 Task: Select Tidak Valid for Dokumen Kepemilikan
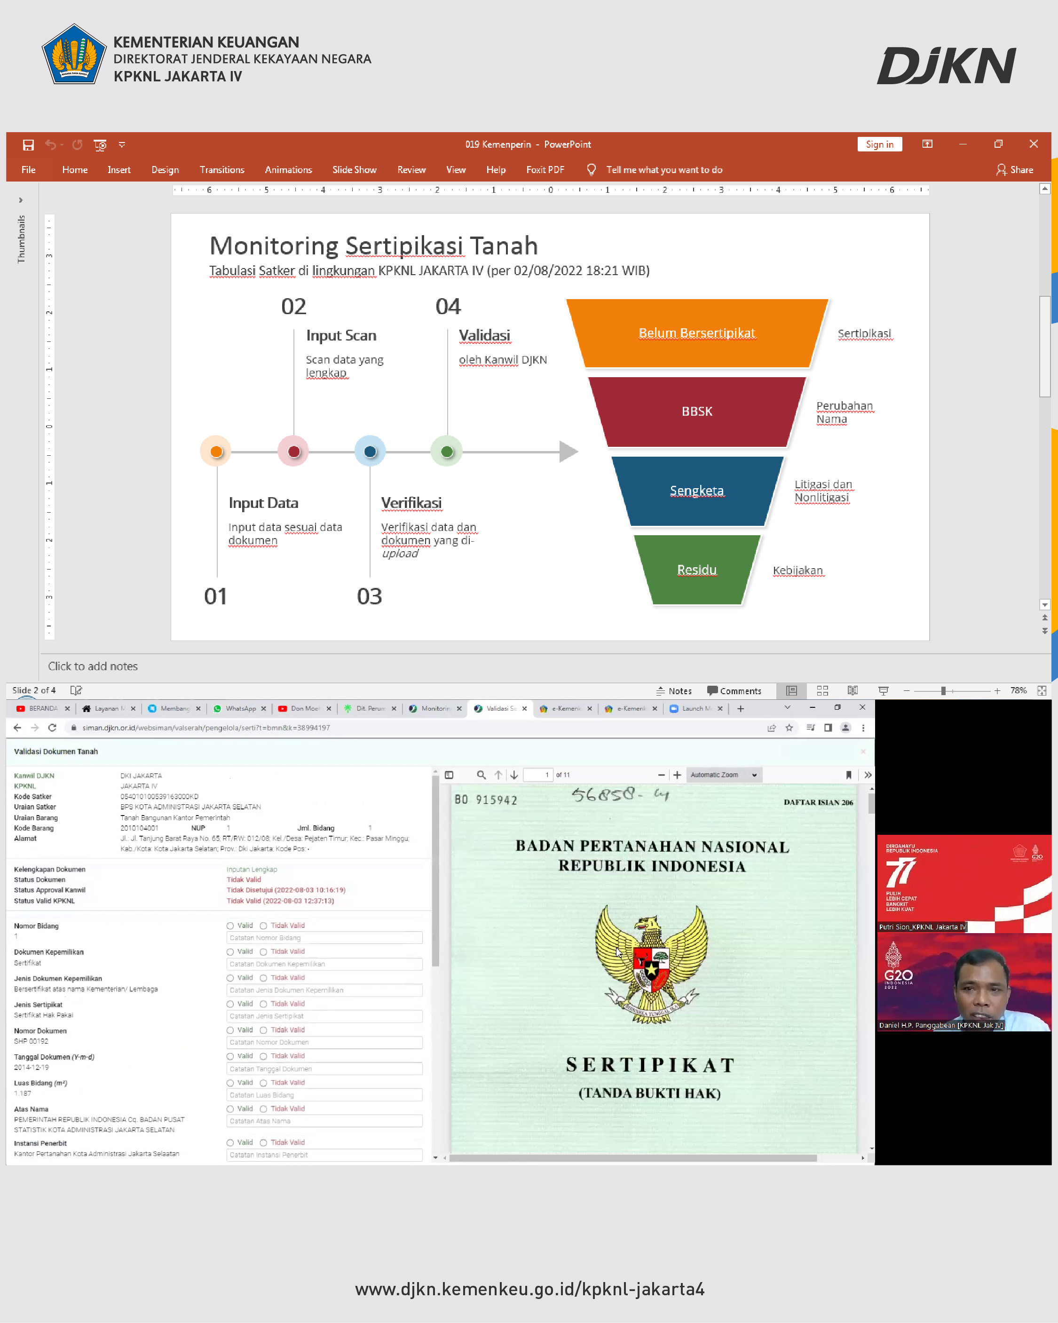tap(263, 952)
